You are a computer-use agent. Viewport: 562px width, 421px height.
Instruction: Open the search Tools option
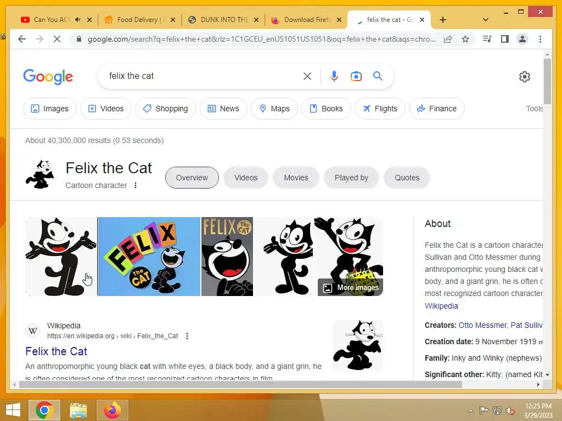pos(534,109)
